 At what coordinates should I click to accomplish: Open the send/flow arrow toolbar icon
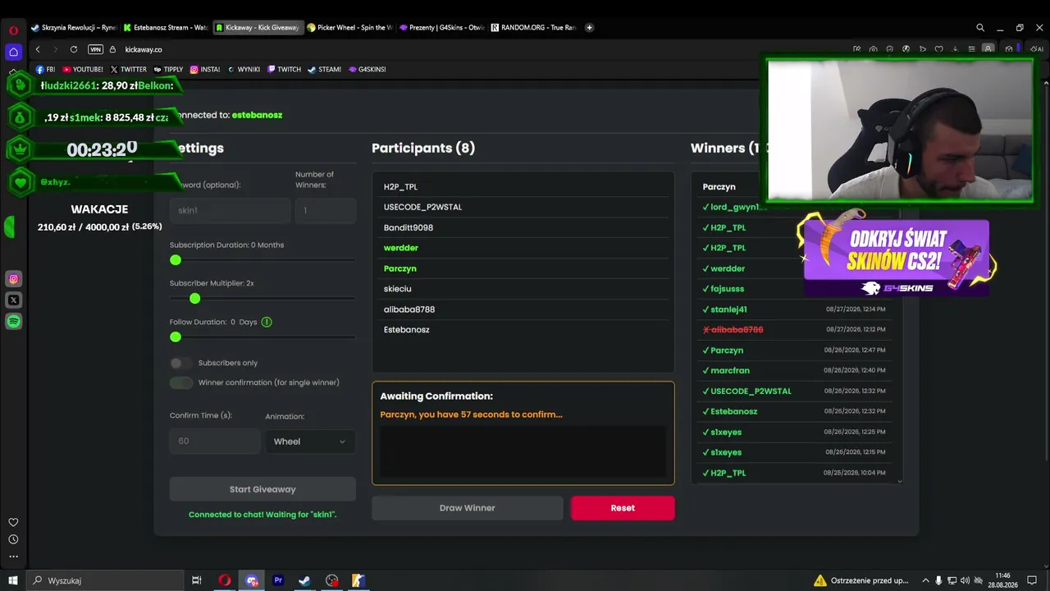(x=923, y=49)
